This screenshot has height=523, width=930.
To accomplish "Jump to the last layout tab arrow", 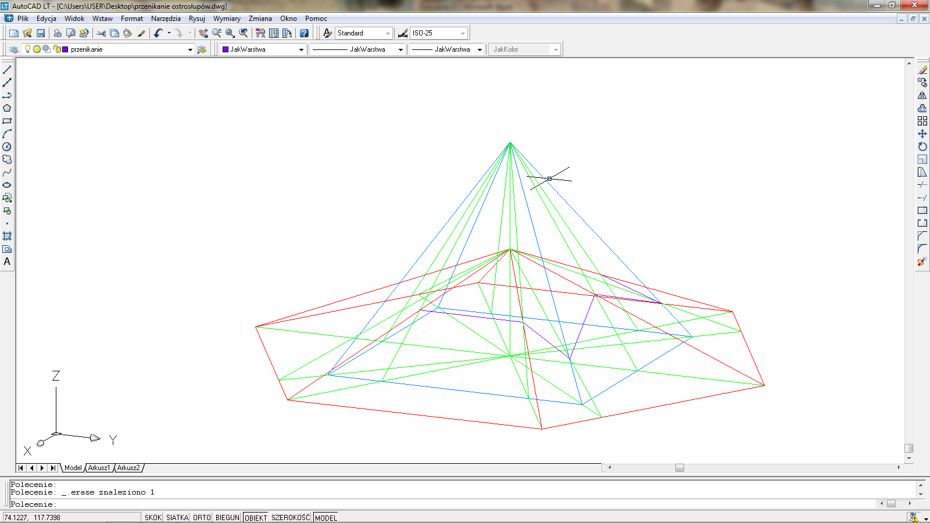I will [53, 468].
